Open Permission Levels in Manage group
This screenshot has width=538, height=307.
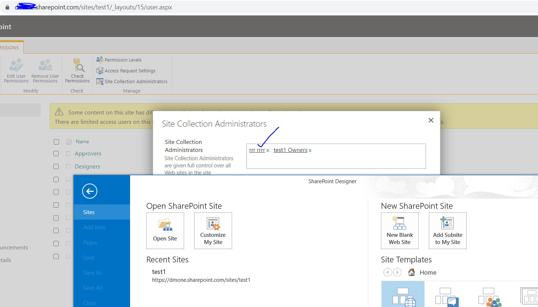point(119,60)
